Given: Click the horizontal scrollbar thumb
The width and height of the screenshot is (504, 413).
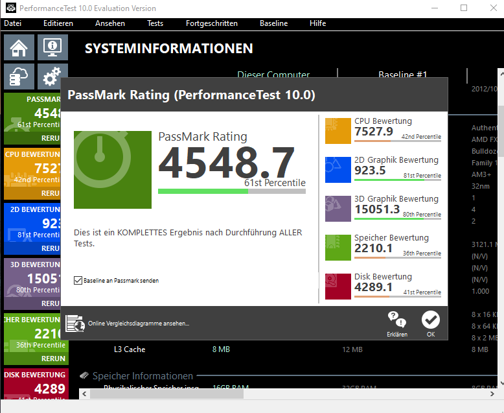Looking at the screenshot, I should (166, 394).
